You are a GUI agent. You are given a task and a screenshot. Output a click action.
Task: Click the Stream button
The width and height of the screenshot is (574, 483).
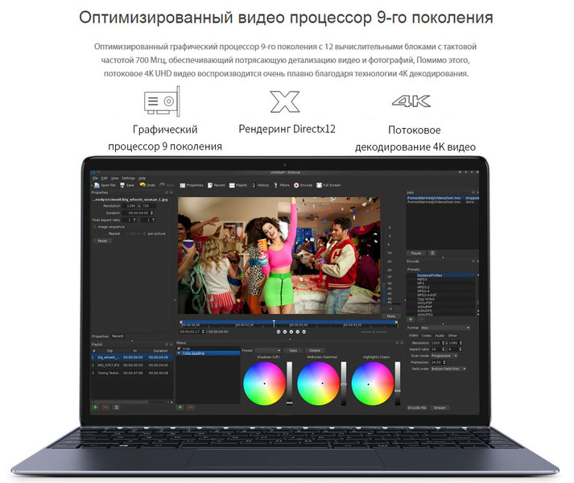(440, 407)
